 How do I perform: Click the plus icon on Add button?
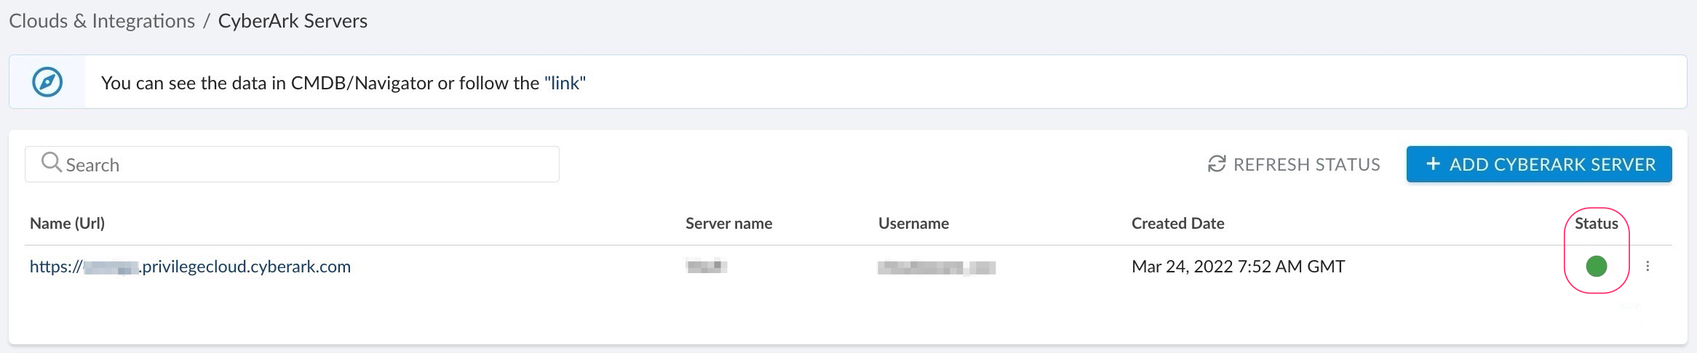(1433, 164)
